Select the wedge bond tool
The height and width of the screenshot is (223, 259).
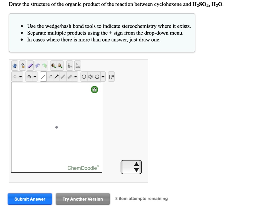coord(56,76)
